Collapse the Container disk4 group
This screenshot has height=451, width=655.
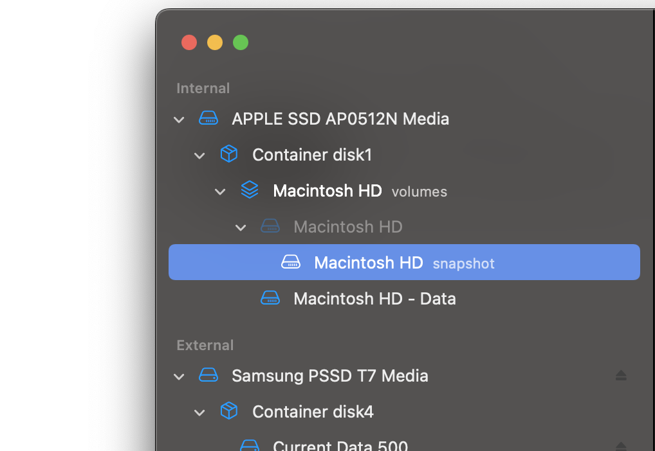[x=199, y=412]
